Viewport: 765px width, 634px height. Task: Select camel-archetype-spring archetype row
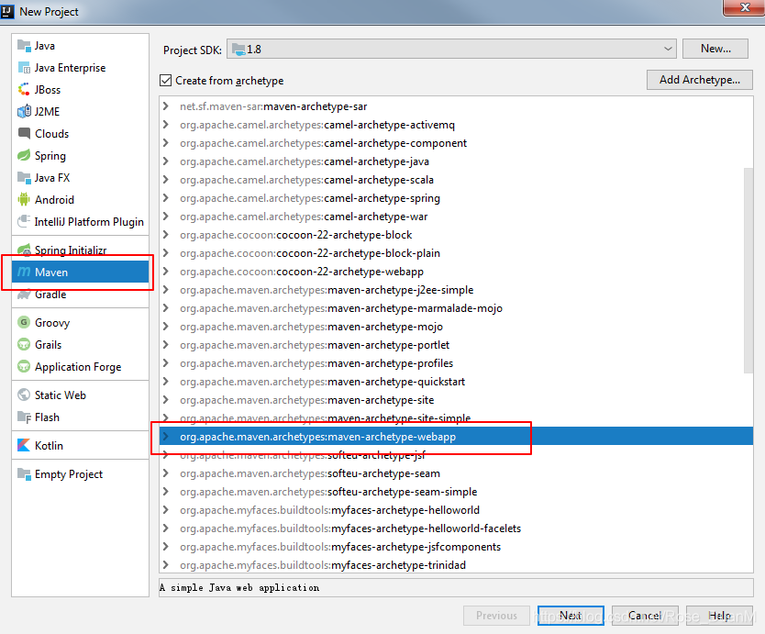pos(456,197)
